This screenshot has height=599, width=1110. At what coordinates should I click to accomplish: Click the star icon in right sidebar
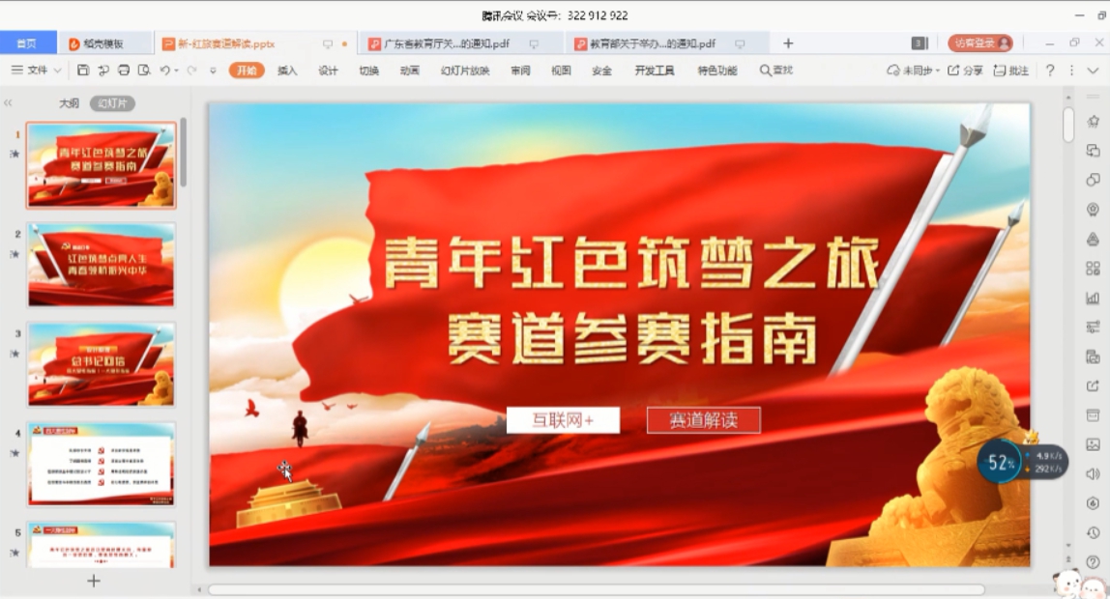[x=1093, y=121]
